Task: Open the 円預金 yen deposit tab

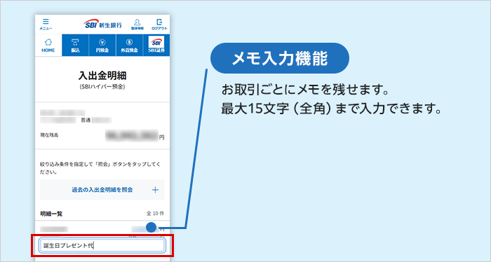Action: (x=102, y=46)
